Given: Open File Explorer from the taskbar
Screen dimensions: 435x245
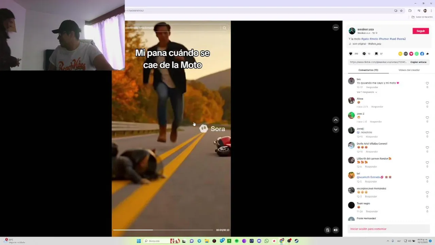Looking at the screenshot, I should [x=207, y=241].
